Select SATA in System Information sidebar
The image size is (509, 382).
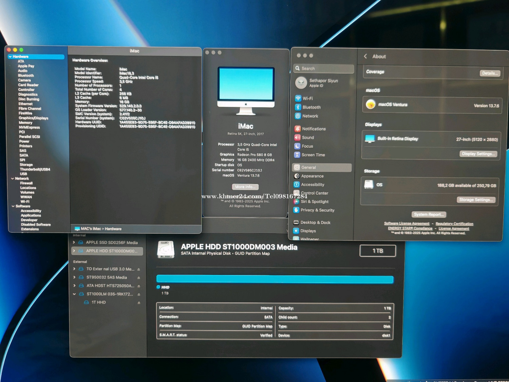[24, 156]
